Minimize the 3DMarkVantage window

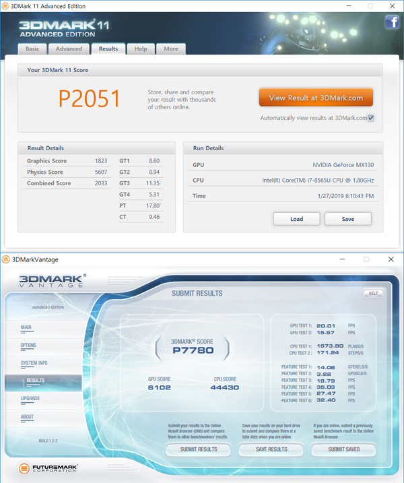342,259
